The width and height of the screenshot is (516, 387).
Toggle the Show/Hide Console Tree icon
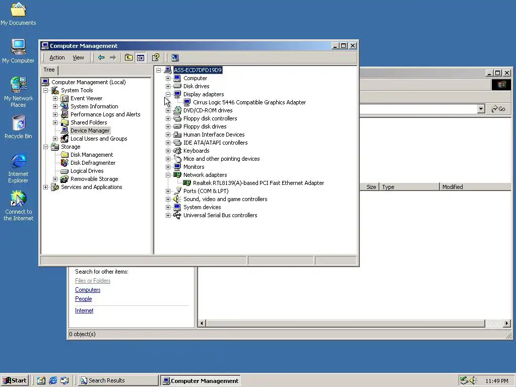(x=141, y=57)
